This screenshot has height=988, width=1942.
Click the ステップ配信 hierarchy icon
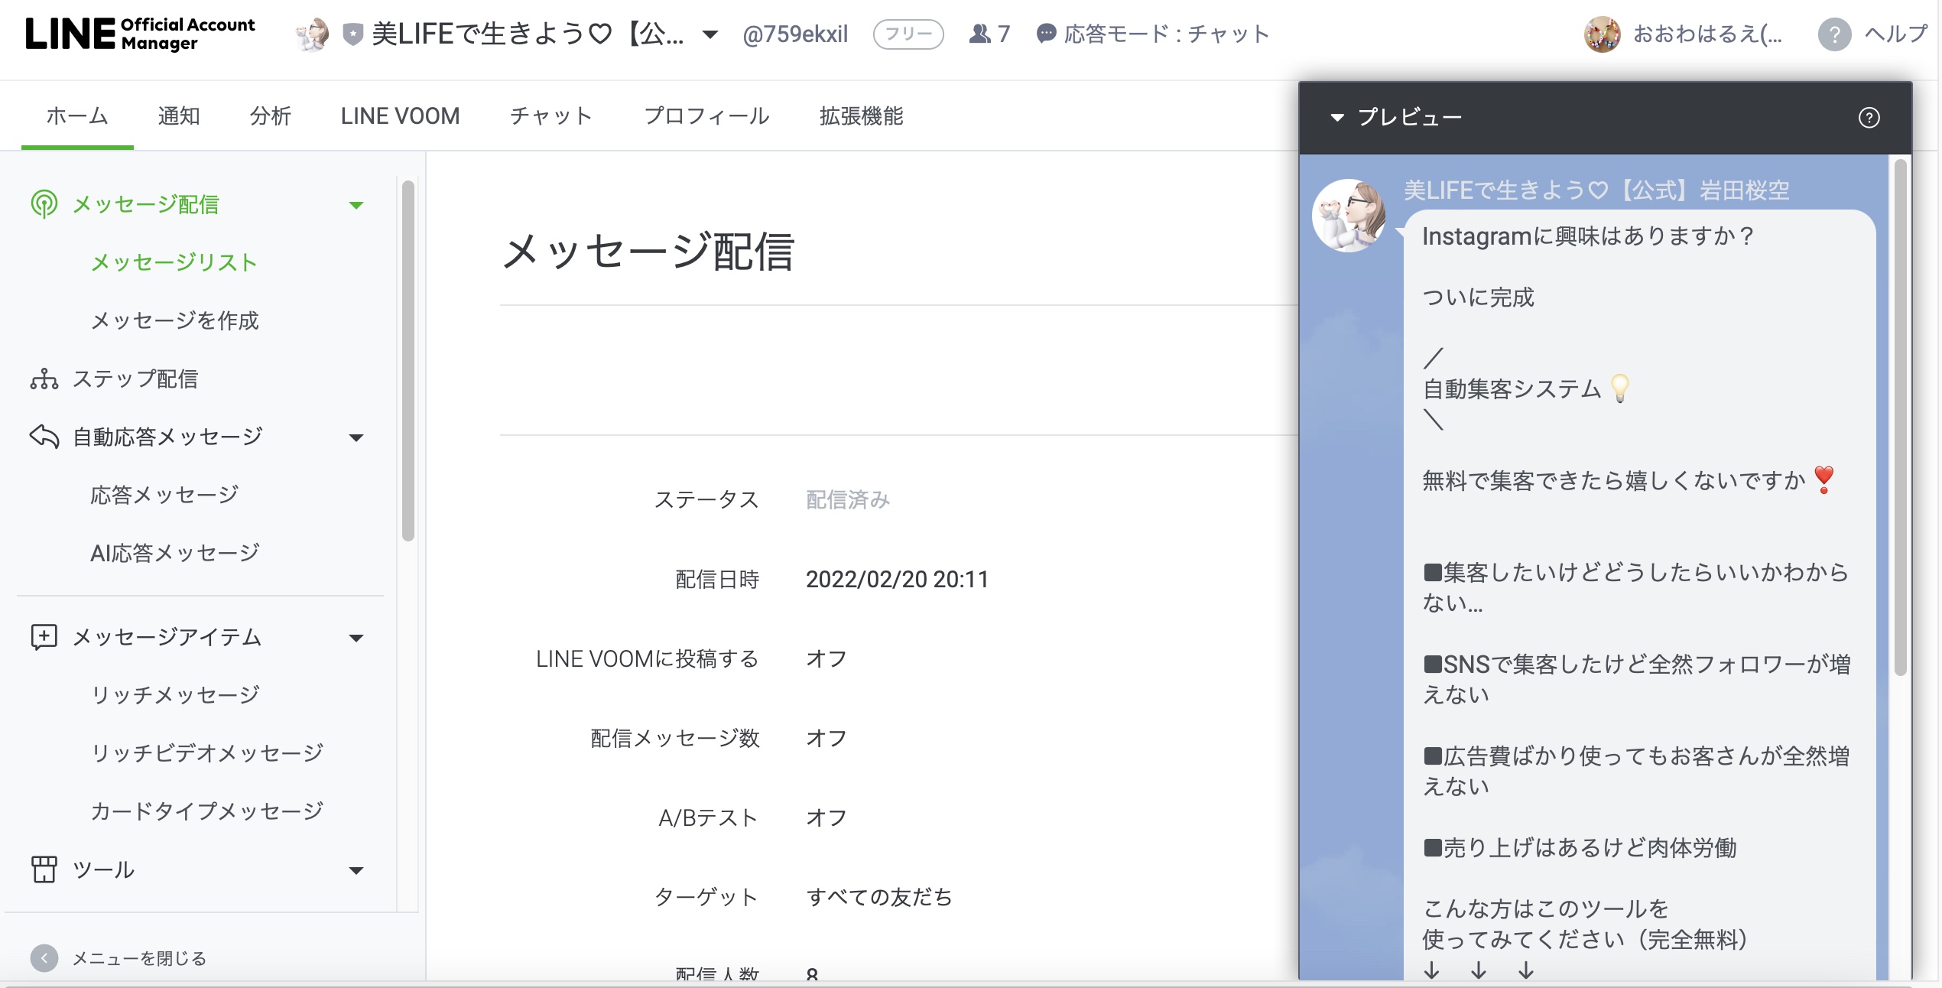point(44,379)
